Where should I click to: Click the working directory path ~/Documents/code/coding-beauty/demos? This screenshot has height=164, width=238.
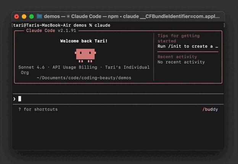[x=84, y=78]
